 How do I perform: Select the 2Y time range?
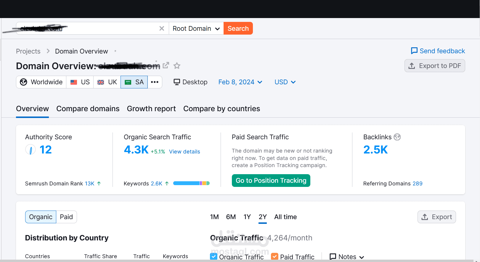[x=263, y=217]
